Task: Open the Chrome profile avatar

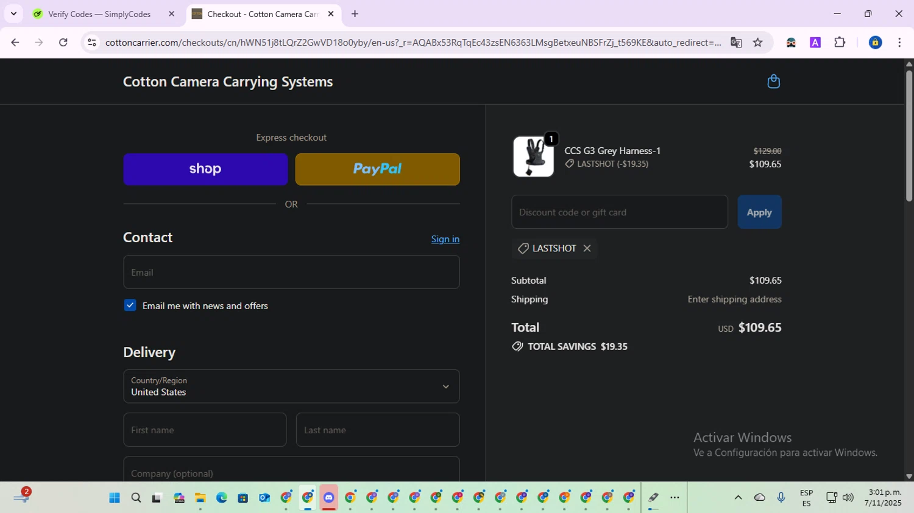Action: [875, 43]
